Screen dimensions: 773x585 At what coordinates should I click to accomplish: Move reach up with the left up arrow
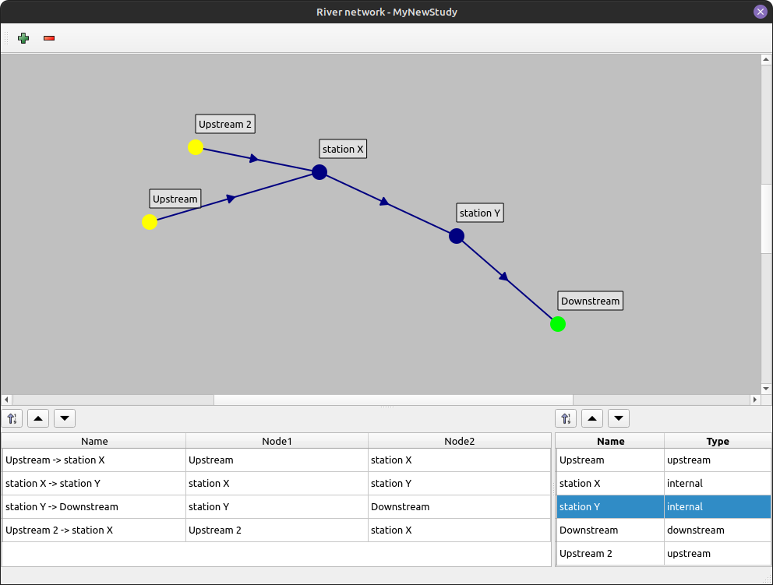pyautogui.click(x=38, y=418)
